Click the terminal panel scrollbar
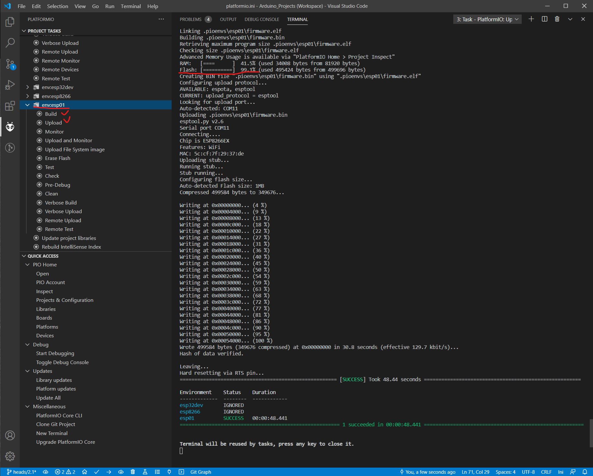The height and width of the screenshot is (476, 593). [591, 433]
